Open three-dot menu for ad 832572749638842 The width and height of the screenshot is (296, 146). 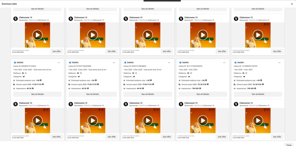point(169,62)
